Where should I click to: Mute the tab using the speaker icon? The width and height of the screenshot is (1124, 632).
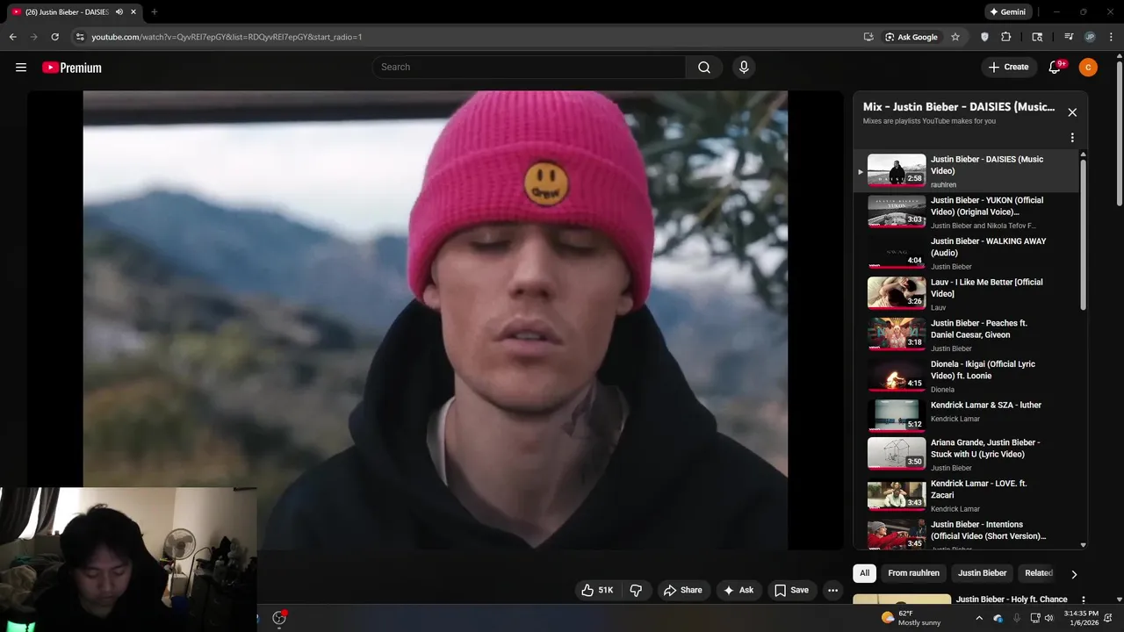(119, 12)
